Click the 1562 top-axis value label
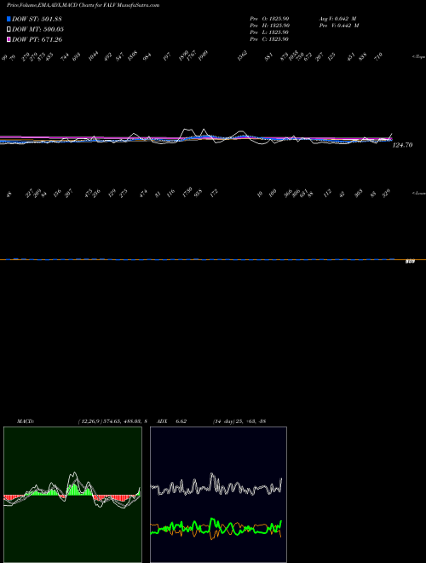 [x=243, y=56]
